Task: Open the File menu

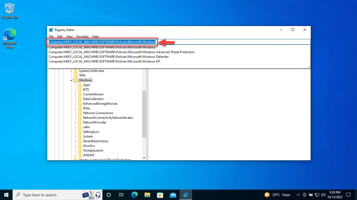Action: click(51, 36)
